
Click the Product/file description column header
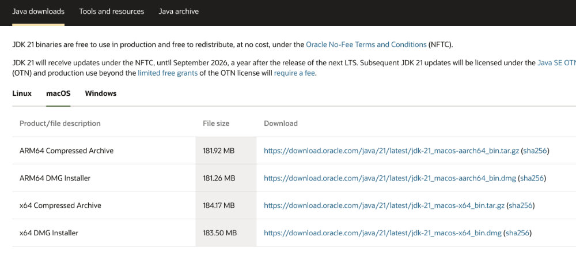pyautogui.click(x=60, y=123)
